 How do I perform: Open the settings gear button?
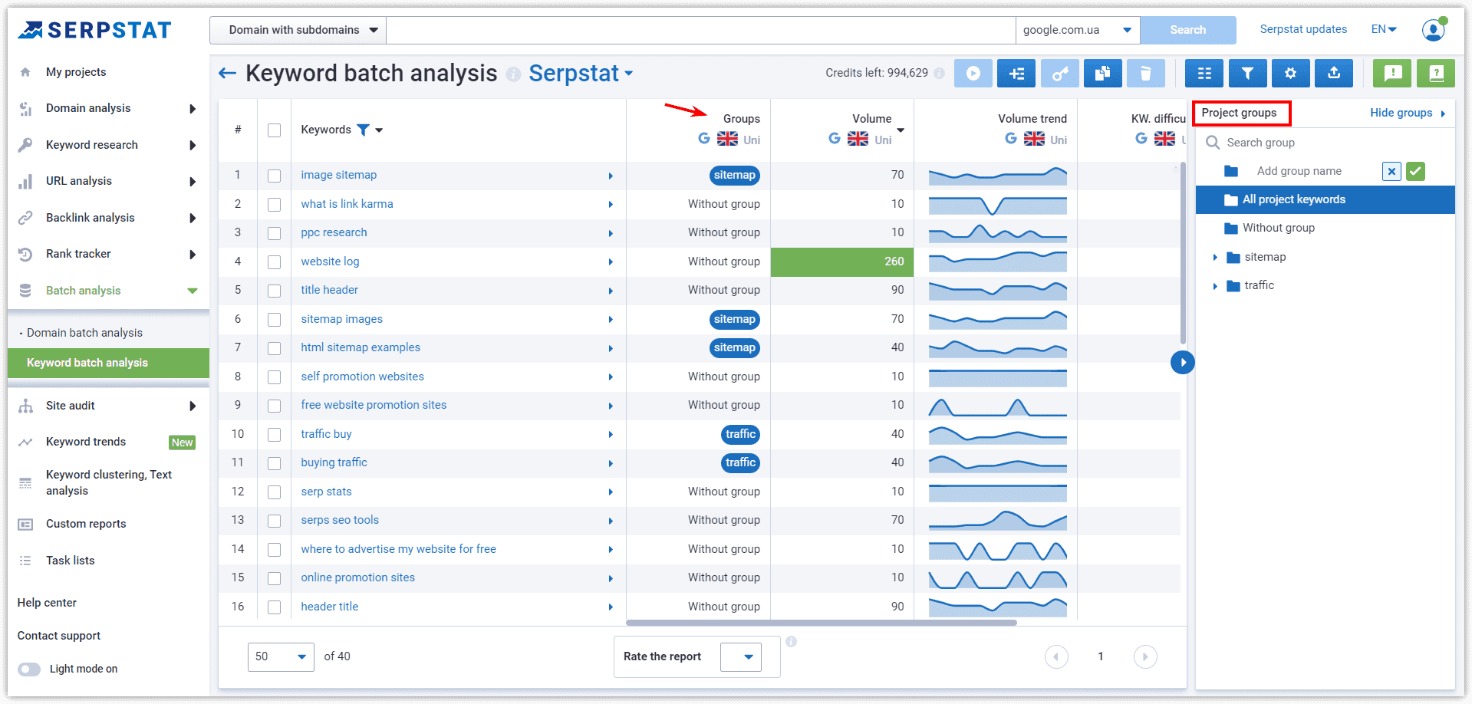(x=1290, y=74)
